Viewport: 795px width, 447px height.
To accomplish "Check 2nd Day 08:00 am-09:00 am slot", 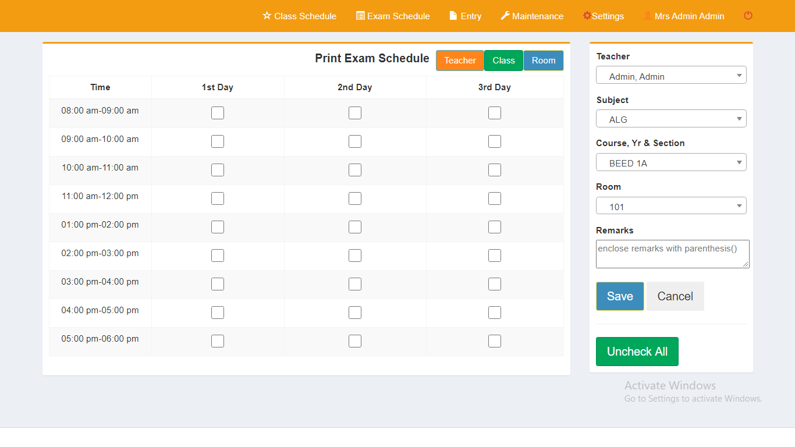I will (x=355, y=113).
